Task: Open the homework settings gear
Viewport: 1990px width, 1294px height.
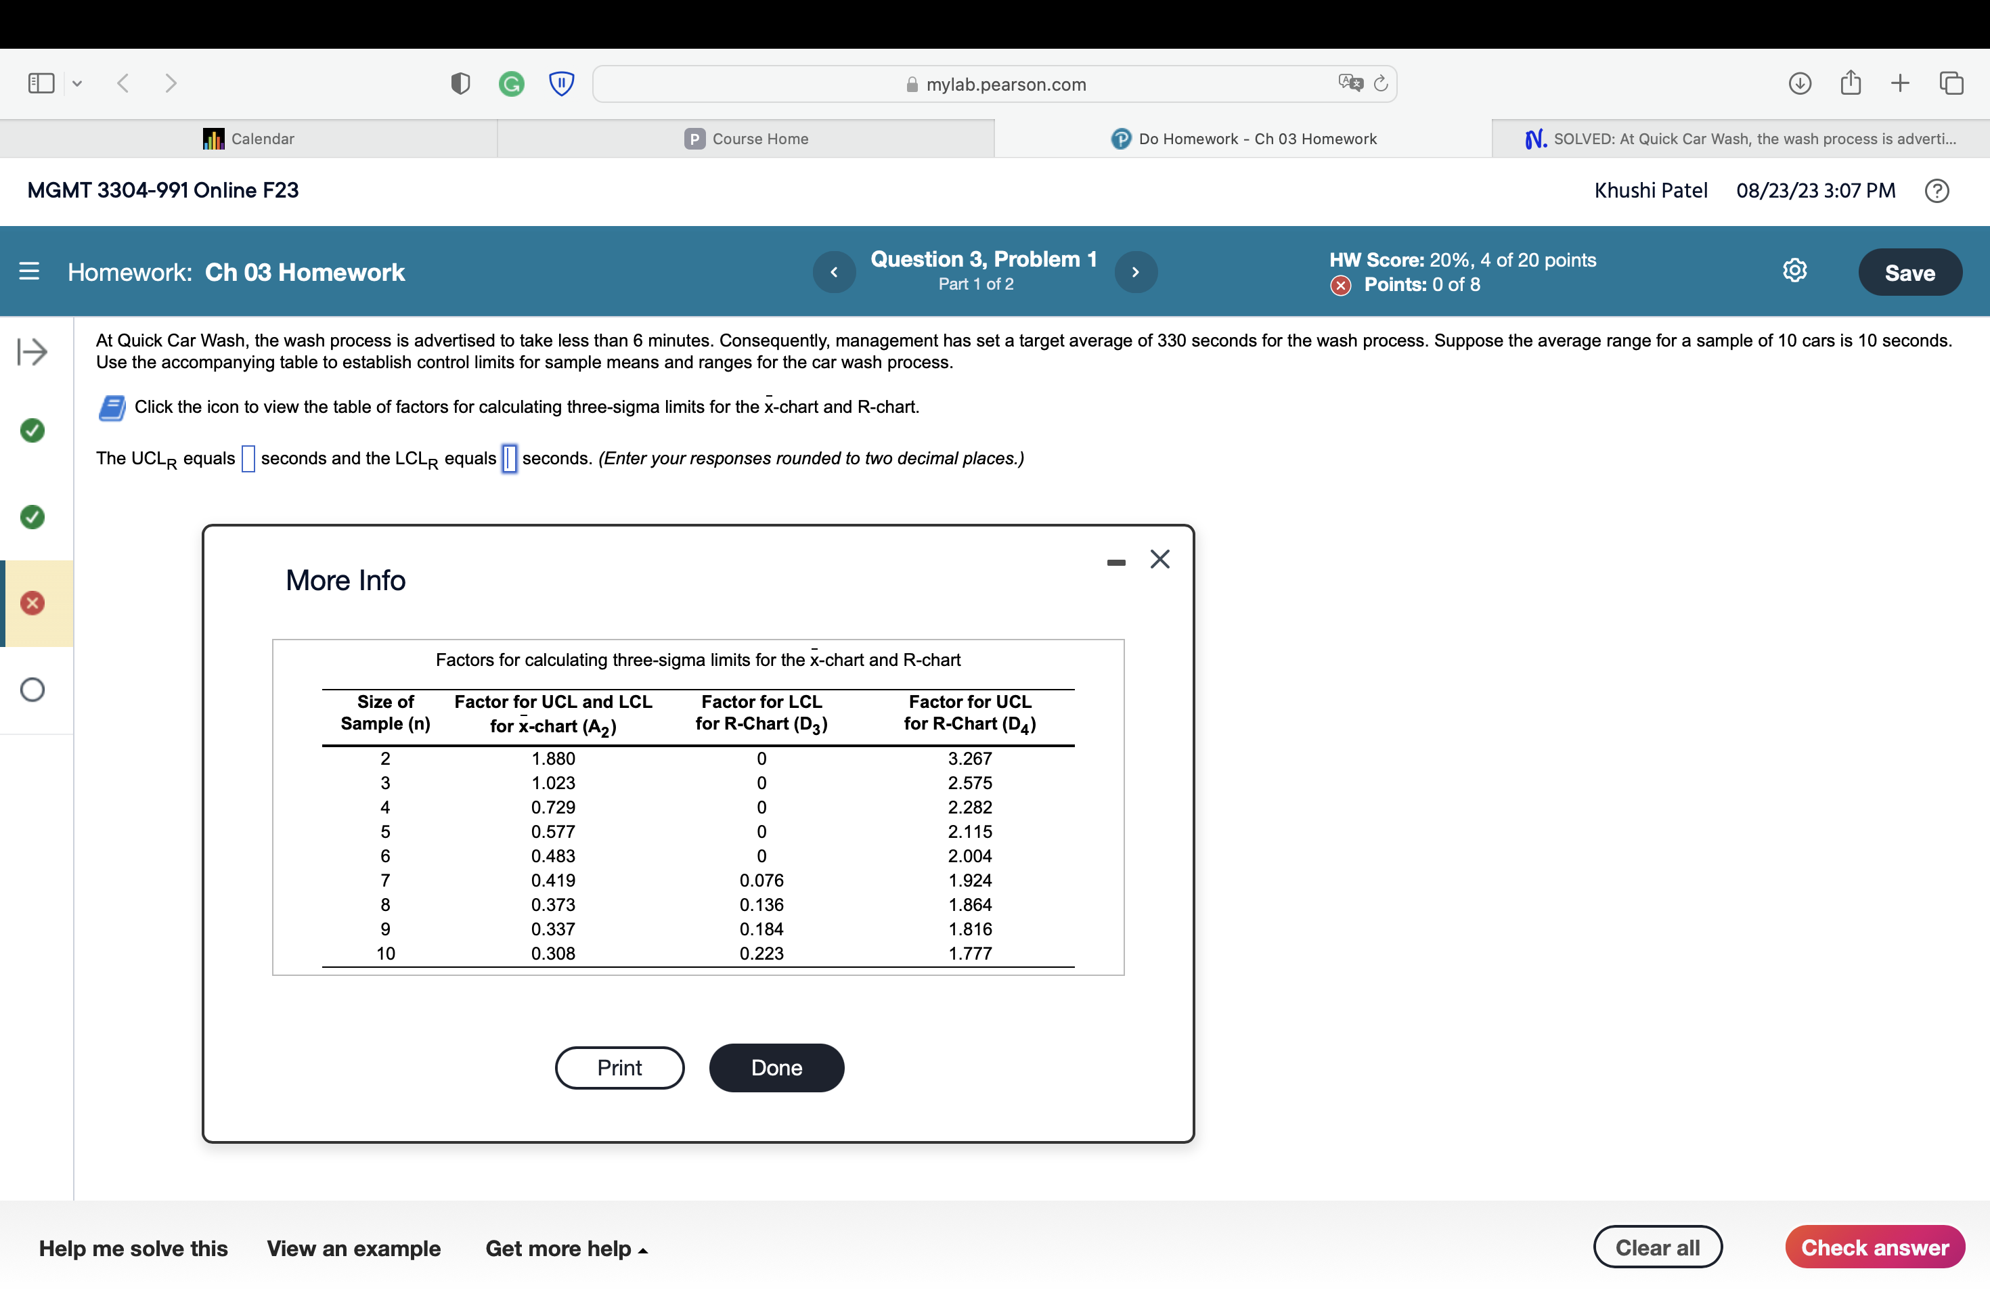Action: point(1794,271)
